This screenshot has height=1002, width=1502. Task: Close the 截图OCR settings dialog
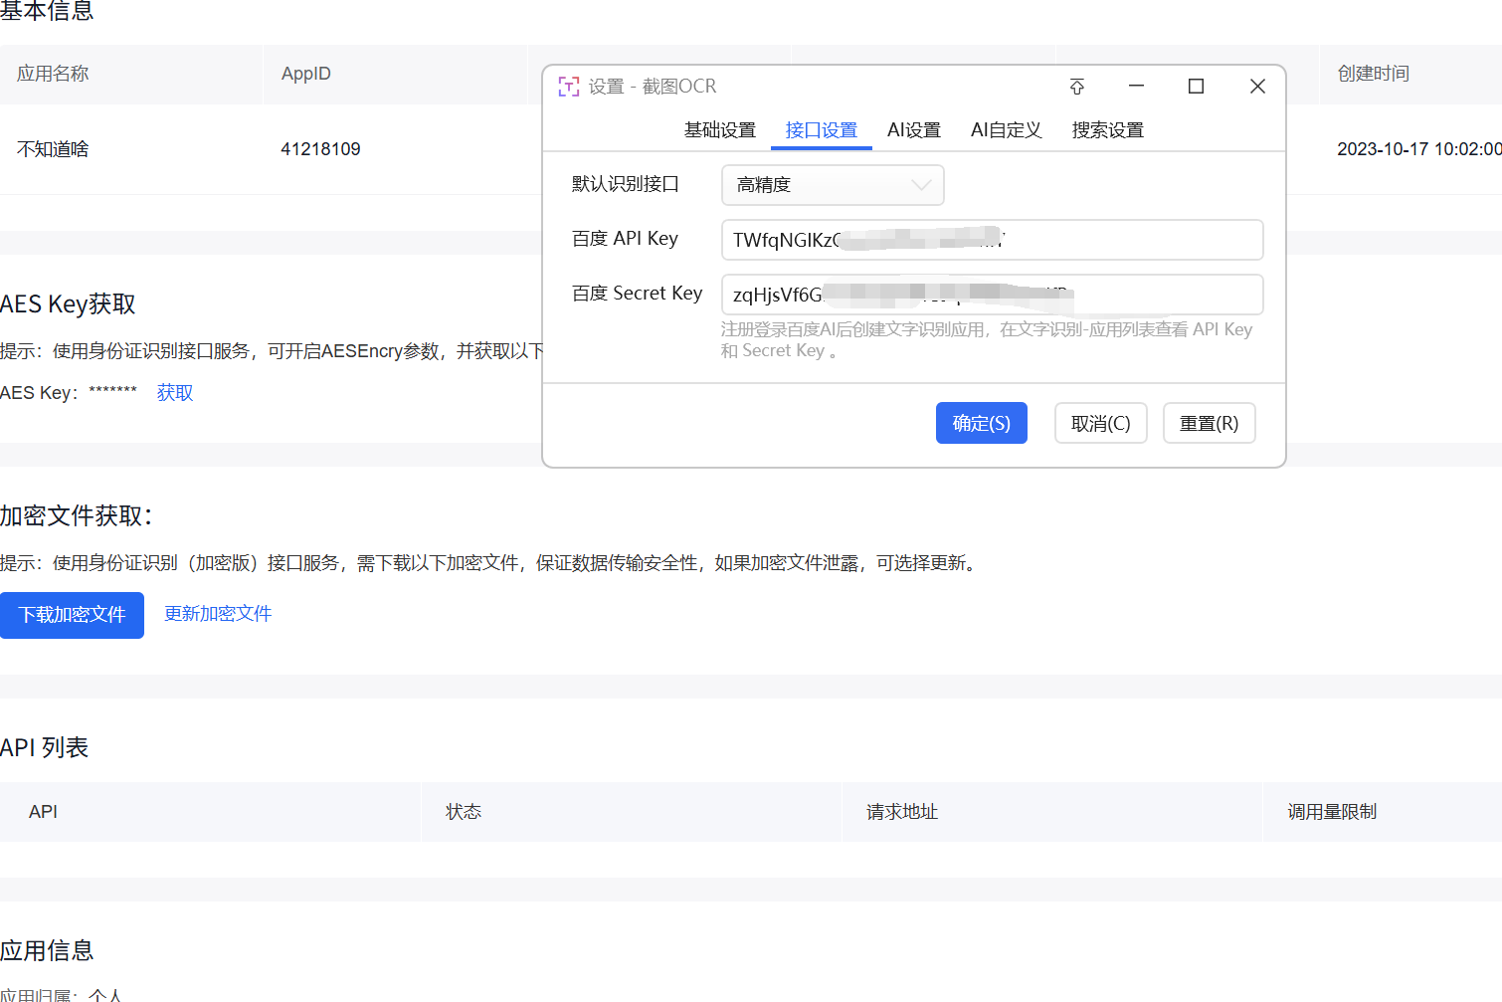tap(1257, 87)
